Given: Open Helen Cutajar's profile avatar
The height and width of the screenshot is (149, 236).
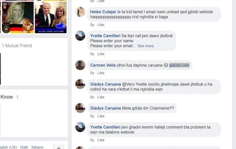Looking at the screenshot, I should click(x=80, y=11).
